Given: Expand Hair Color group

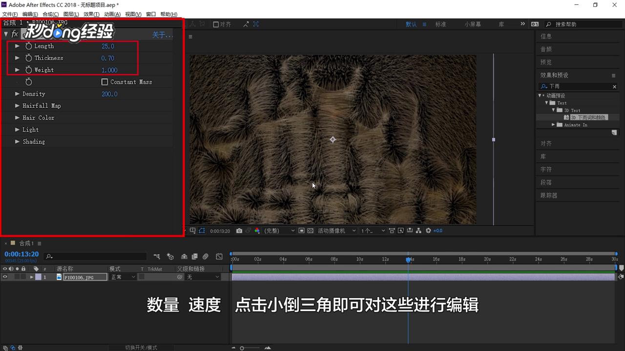Looking at the screenshot, I should pos(17,117).
